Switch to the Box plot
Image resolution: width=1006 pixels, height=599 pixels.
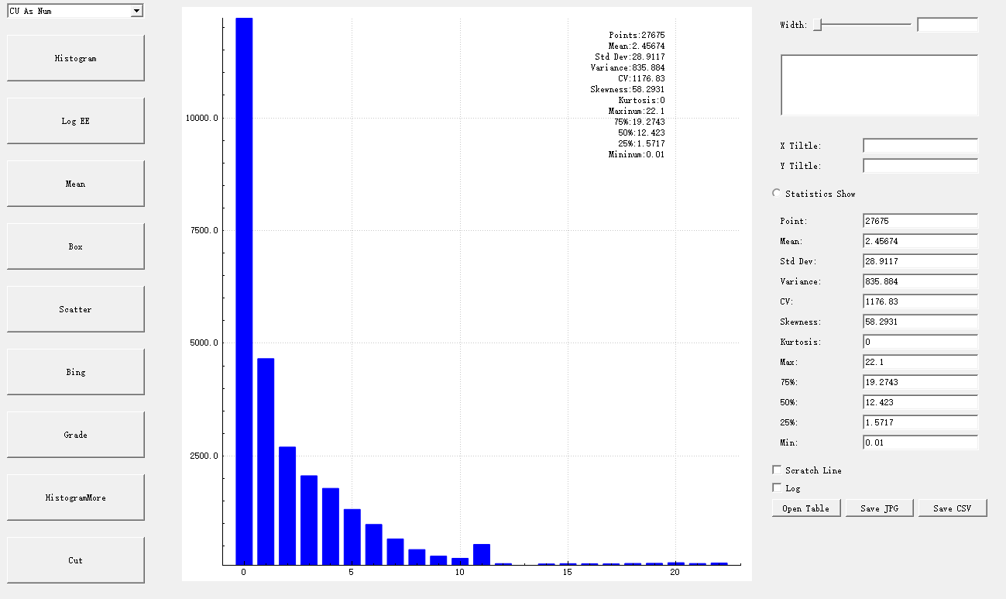(x=76, y=246)
